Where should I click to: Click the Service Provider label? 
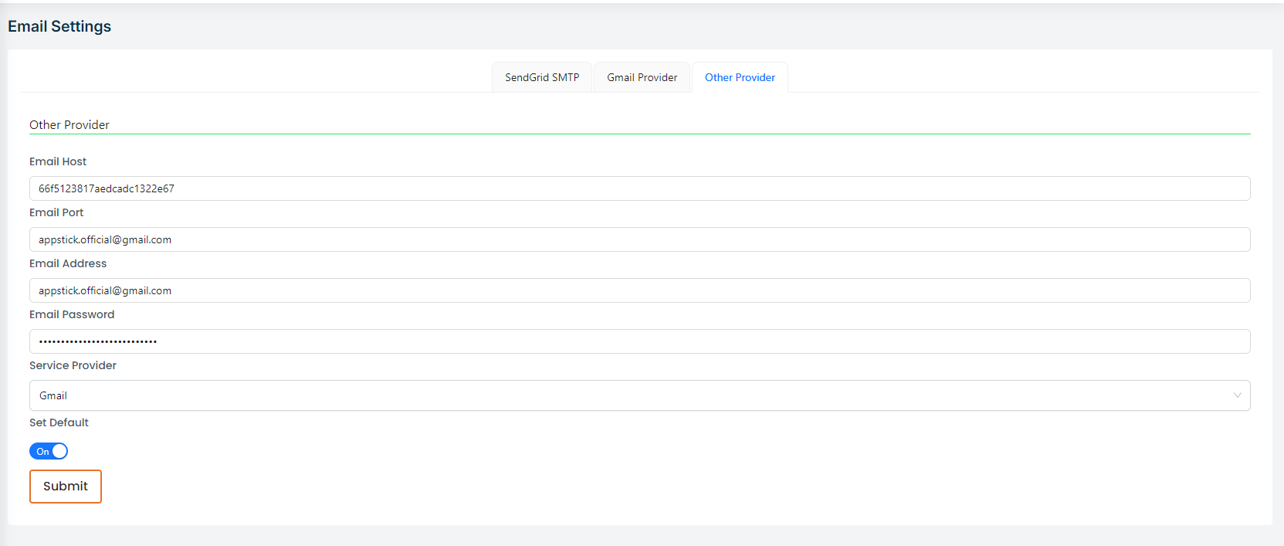coord(73,365)
